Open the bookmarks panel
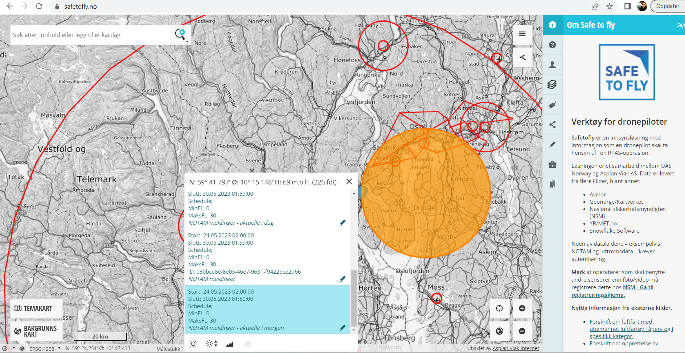The width and height of the screenshot is (685, 353). click(553, 184)
